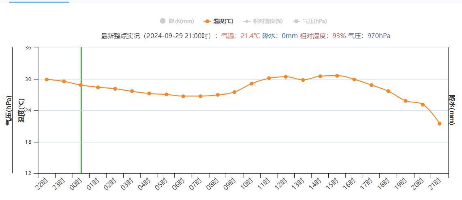The image size is (462, 200).
Task: Click the x-axis label 00时
Action: pyautogui.click(x=77, y=184)
